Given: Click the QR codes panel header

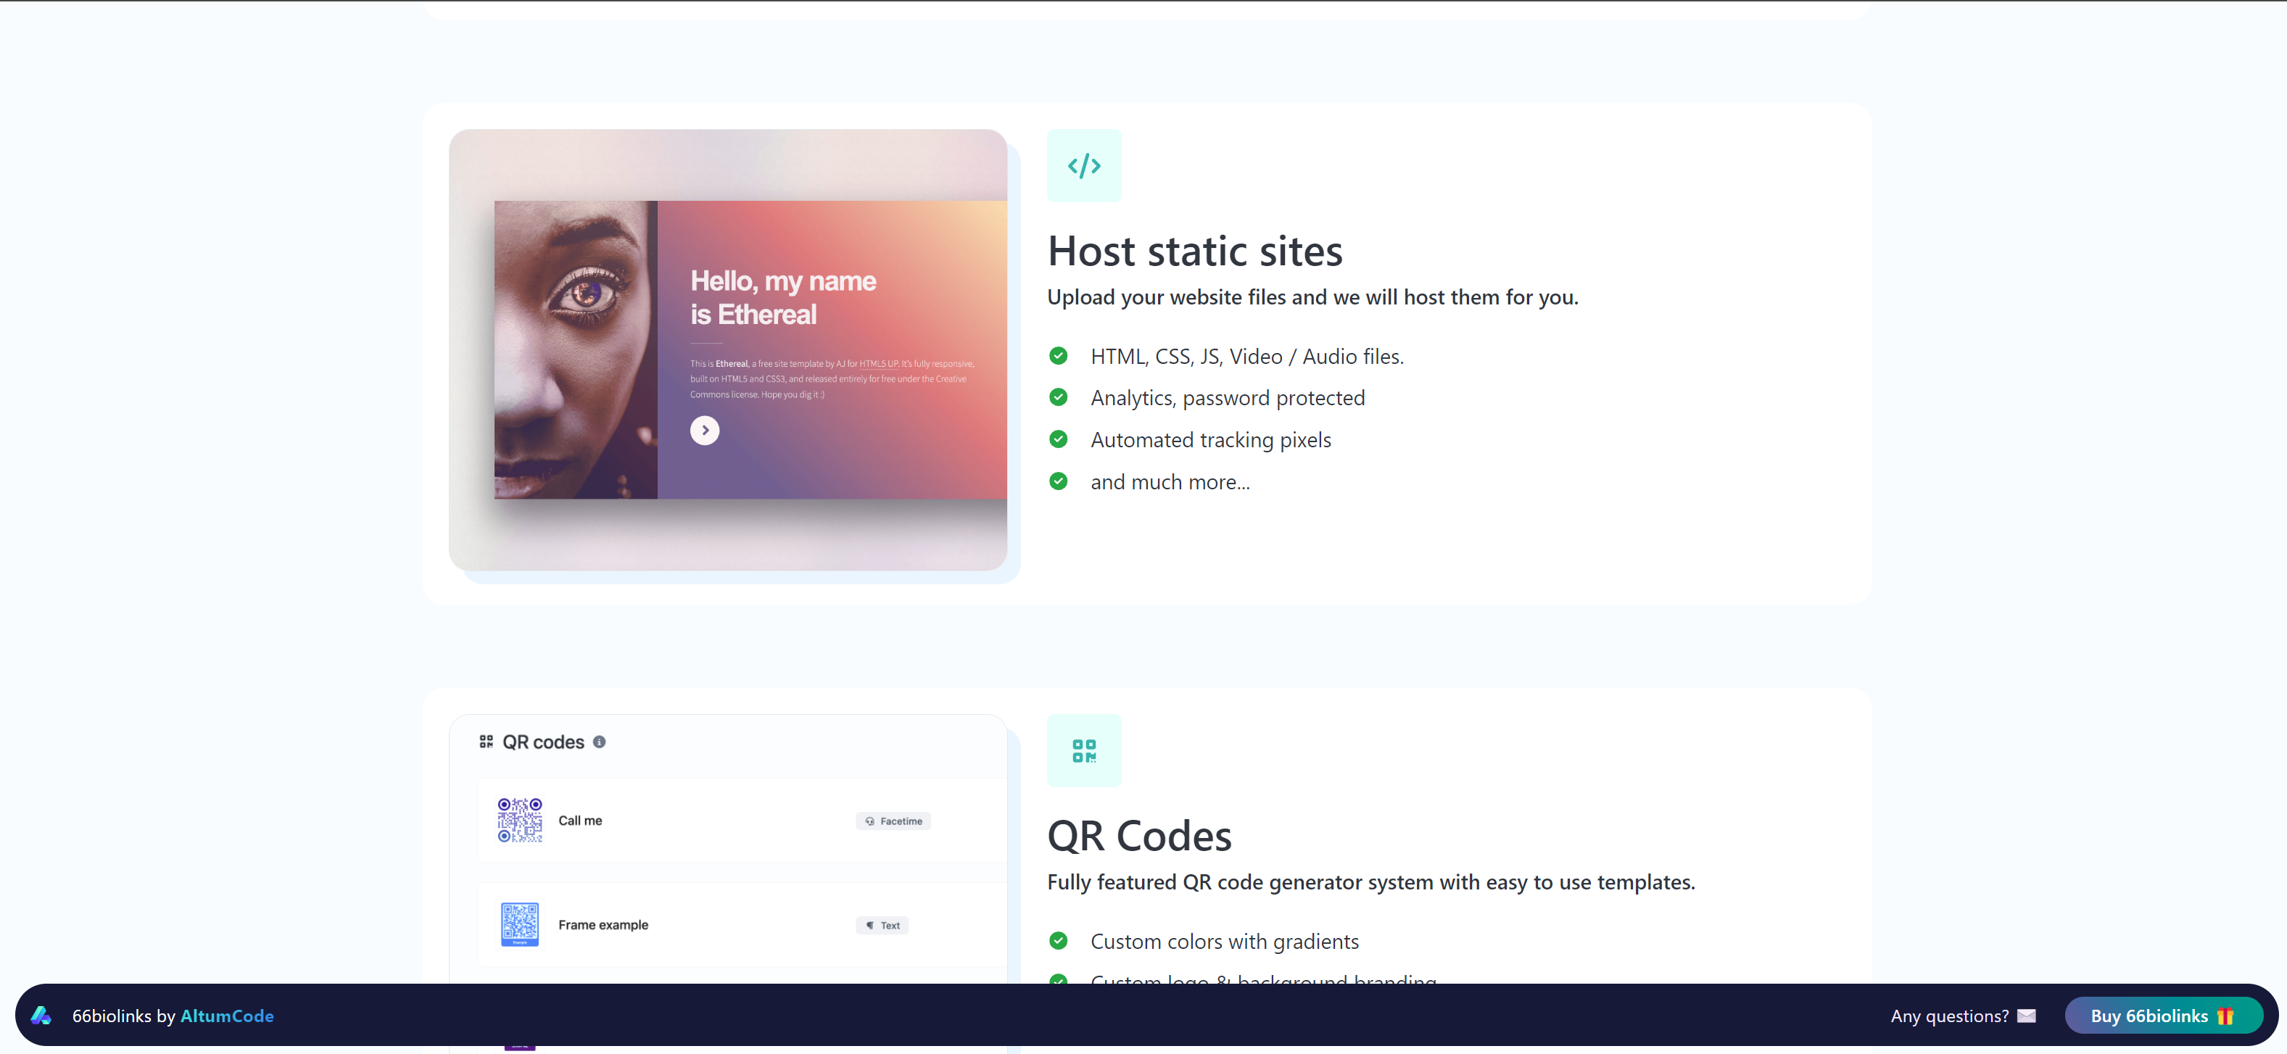Looking at the screenshot, I should coord(542,742).
